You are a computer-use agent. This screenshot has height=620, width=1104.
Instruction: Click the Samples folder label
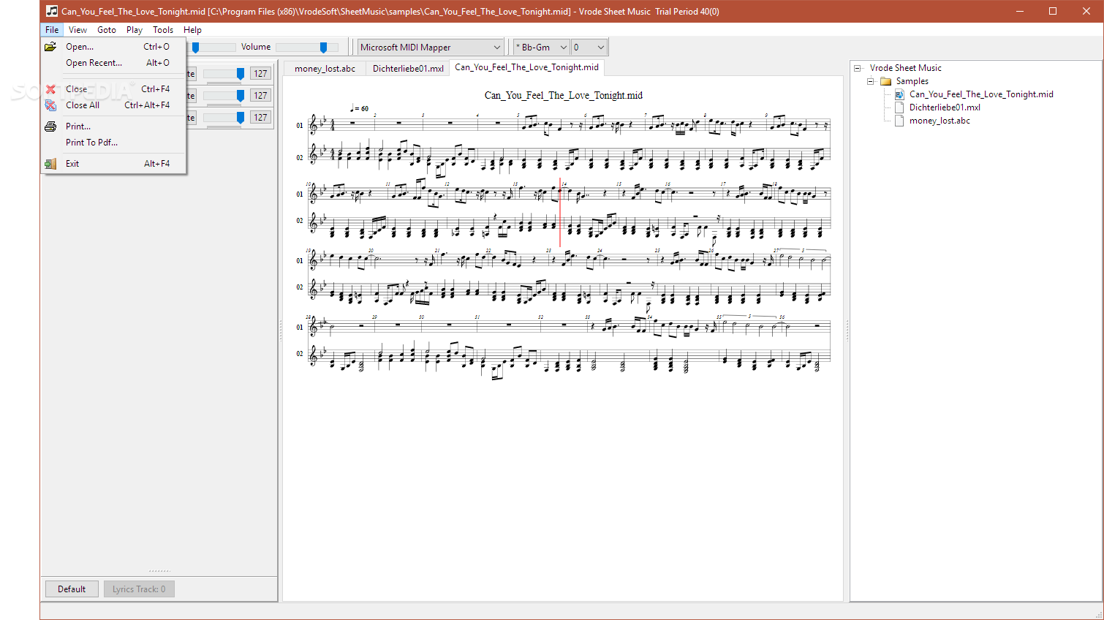tap(912, 81)
